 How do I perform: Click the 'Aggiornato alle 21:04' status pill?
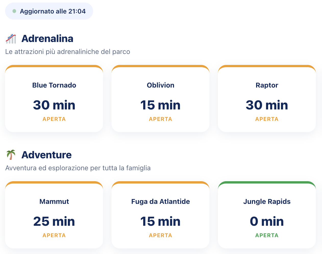[x=49, y=11]
